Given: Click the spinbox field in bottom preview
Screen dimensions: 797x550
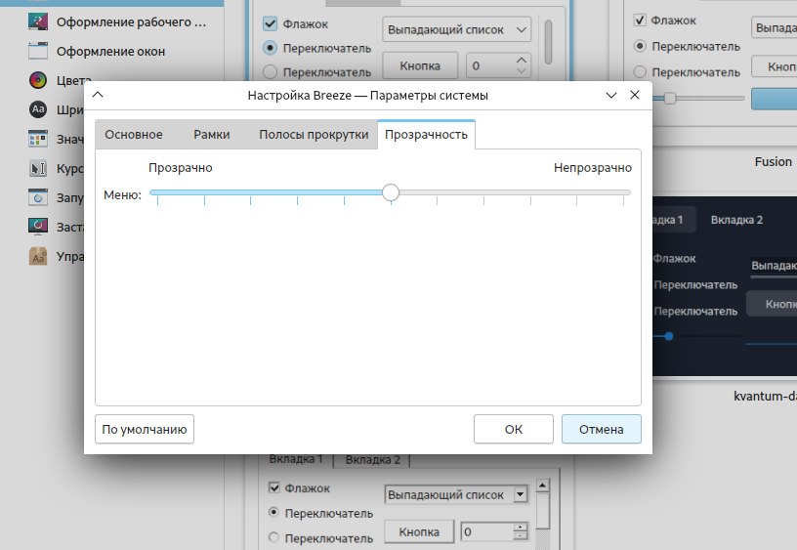Looking at the screenshot, I should [x=487, y=532].
